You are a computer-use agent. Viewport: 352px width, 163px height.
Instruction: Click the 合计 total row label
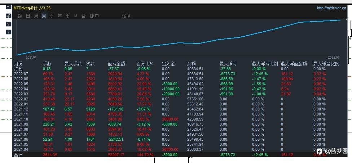click(x=18, y=155)
